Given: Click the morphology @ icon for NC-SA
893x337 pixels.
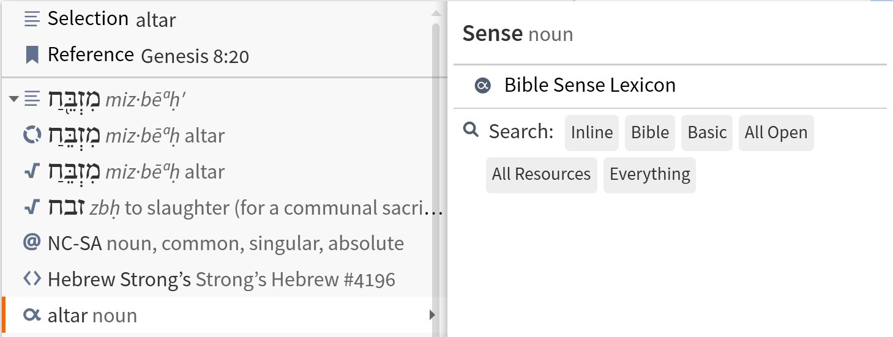Looking at the screenshot, I should [x=31, y=243].
